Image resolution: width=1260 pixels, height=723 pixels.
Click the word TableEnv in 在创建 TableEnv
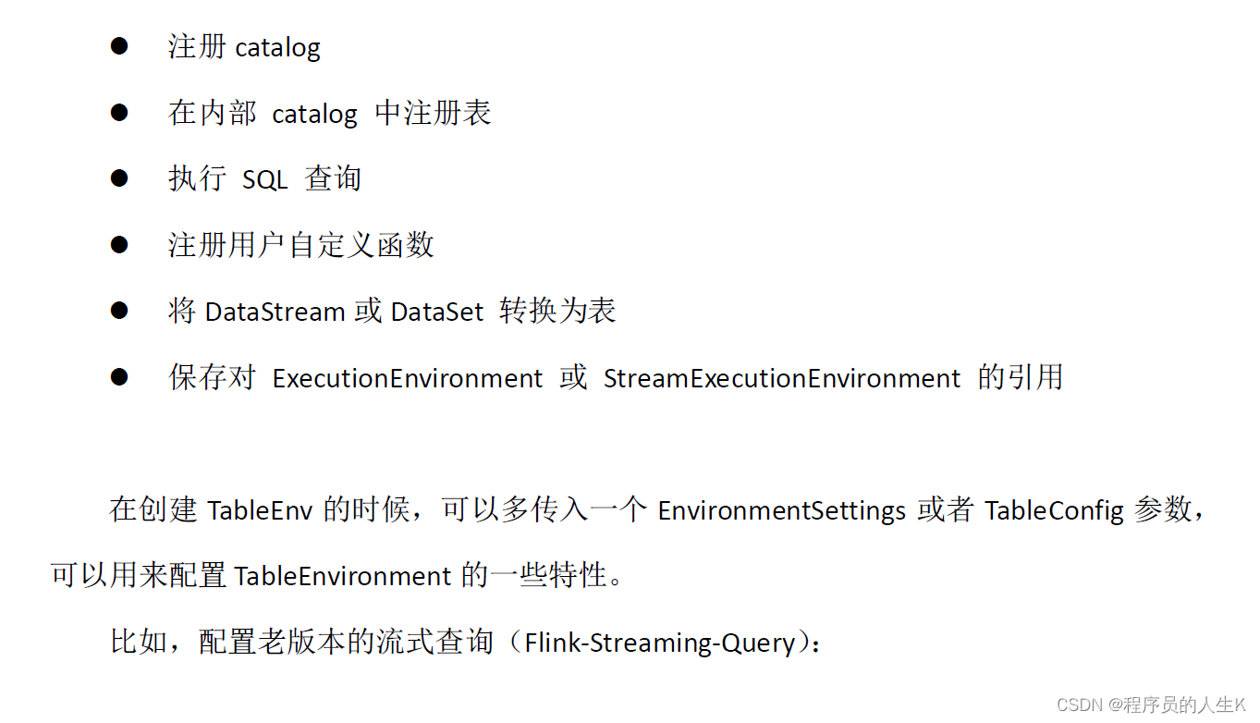[x=259, y=511]
